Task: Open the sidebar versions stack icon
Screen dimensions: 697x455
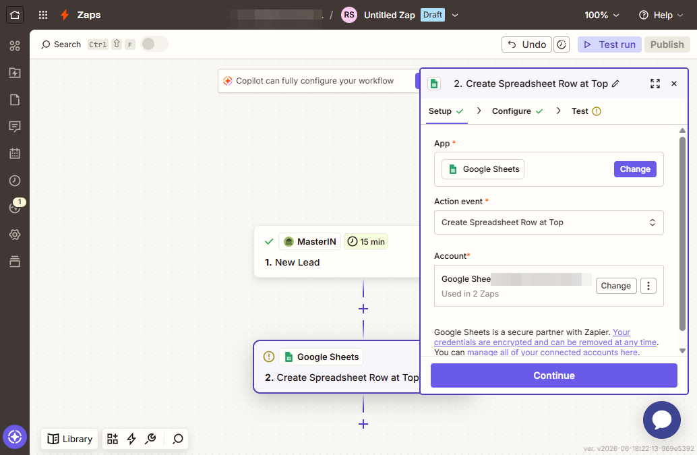Action: click(15, 262)
